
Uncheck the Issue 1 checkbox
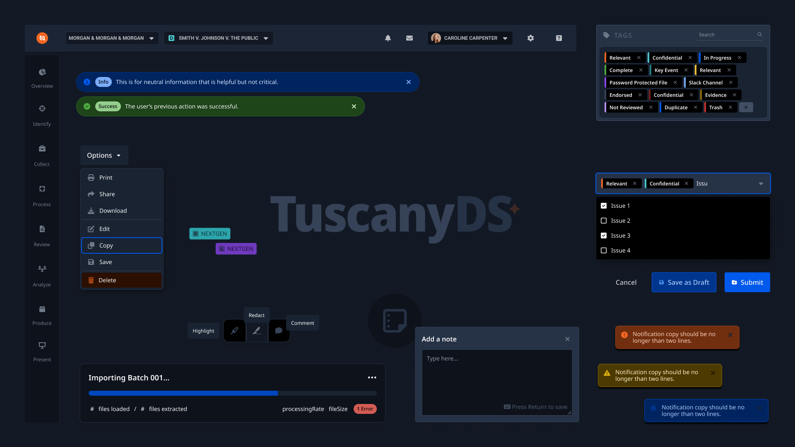[604, 206]
